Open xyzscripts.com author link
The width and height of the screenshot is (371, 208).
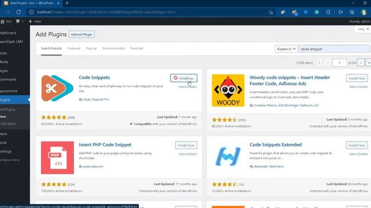93,166
